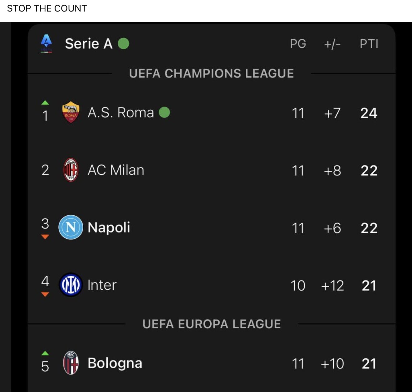Select the PTI points column header
412x392 pixels.
pyautogui.click(x=369, y=44)
